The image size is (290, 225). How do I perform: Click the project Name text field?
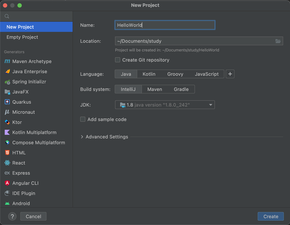click(165, 25)
